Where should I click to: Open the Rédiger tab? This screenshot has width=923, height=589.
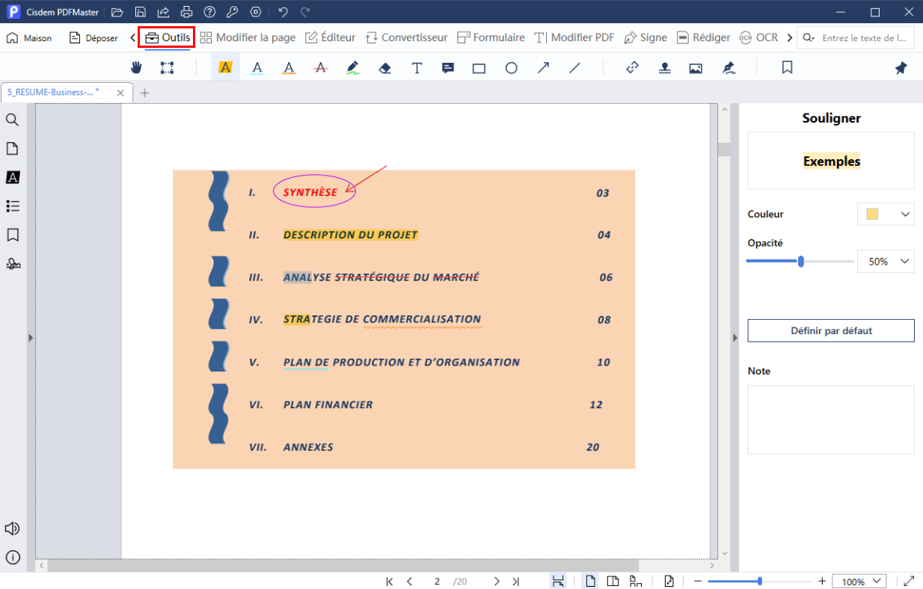coord(703,37)
